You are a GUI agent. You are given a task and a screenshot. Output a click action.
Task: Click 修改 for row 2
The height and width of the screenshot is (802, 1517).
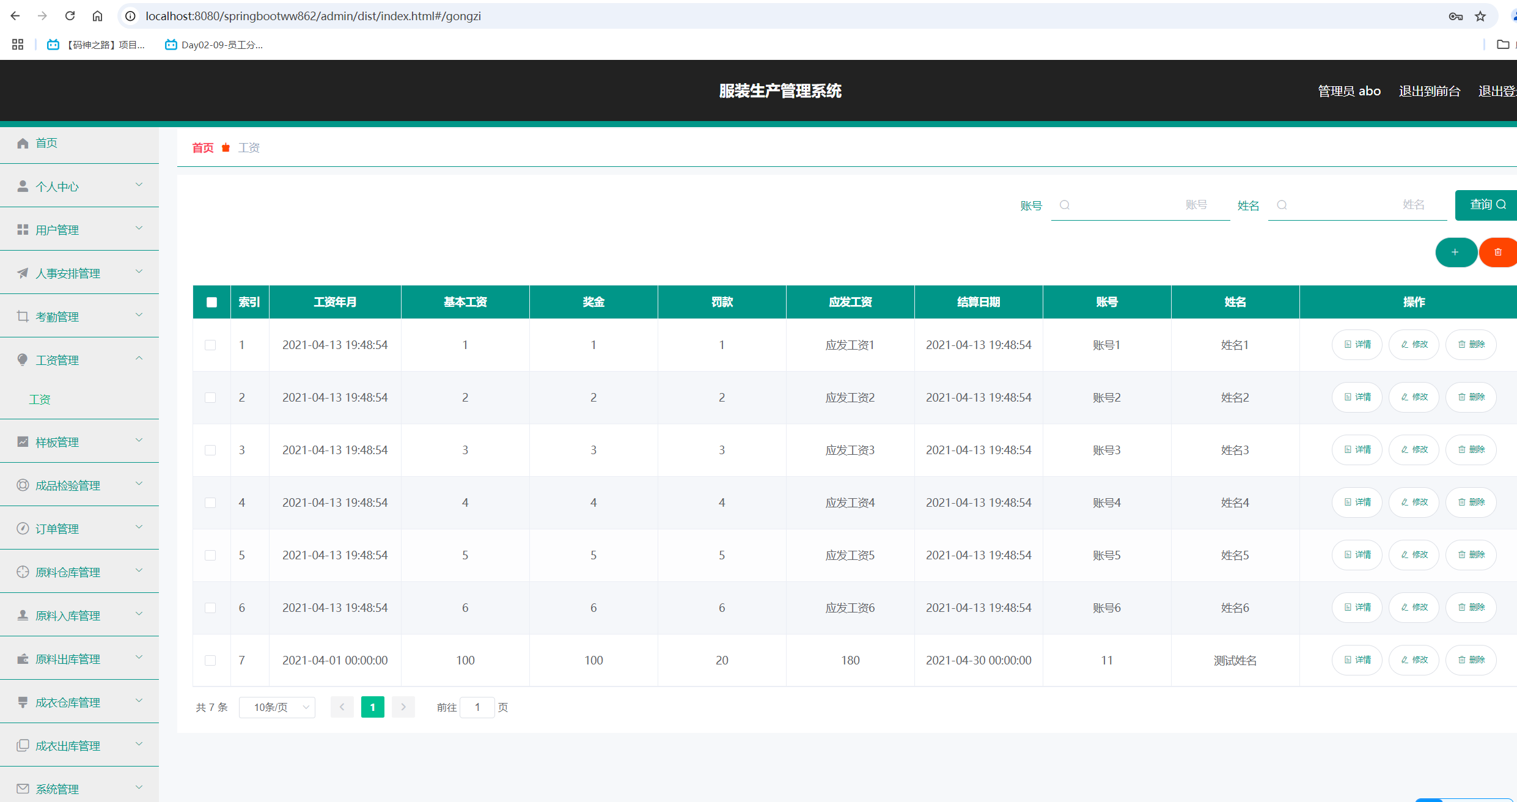[1414, 397]
